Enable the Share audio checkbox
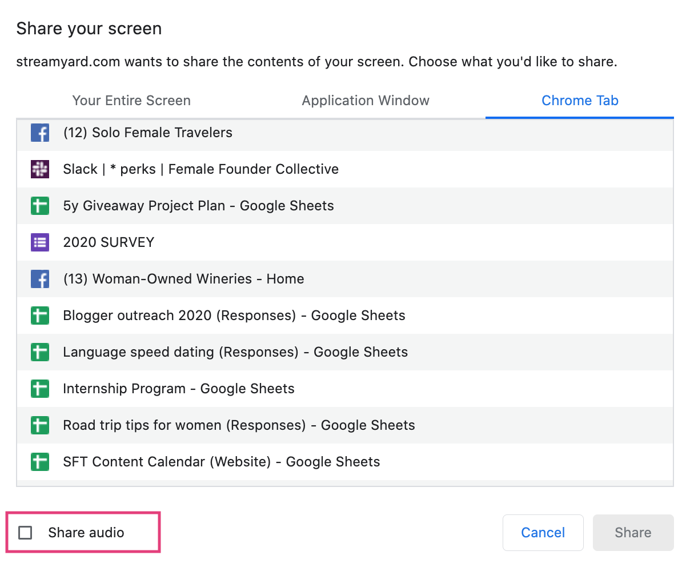Viewport: 690px width, 567px height. tap(25, 533)
